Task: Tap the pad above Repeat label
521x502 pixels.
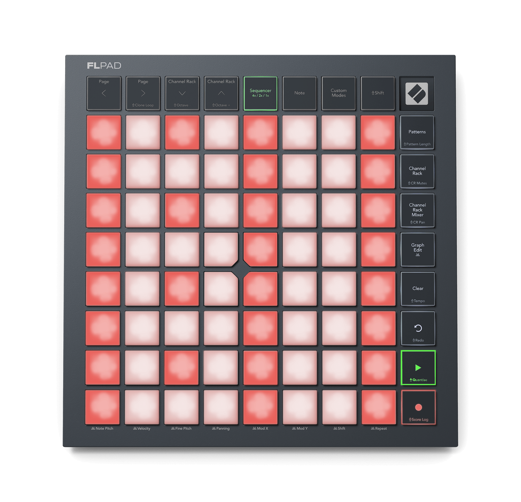Action: (x=379, y=407)
